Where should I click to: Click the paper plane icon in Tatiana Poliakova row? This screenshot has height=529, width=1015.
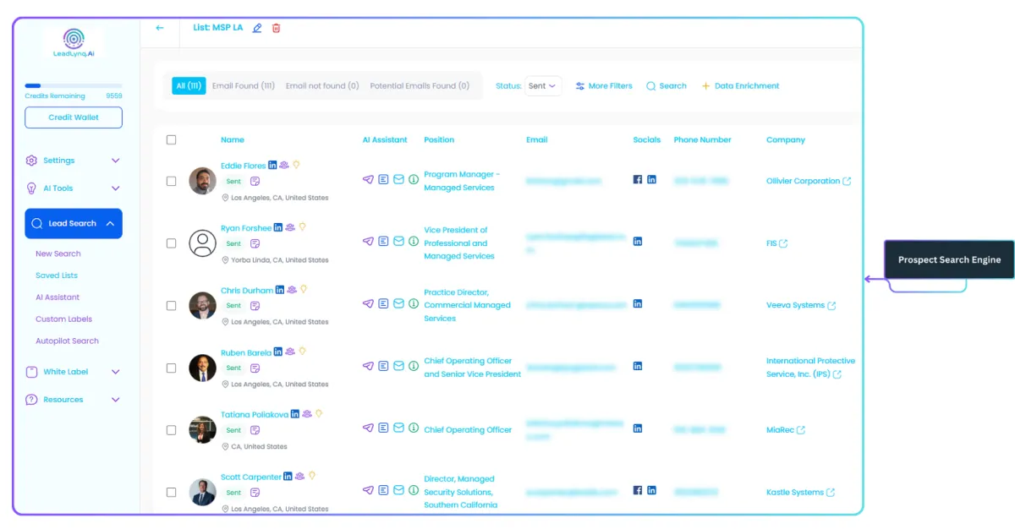click(x=368, y=428)
